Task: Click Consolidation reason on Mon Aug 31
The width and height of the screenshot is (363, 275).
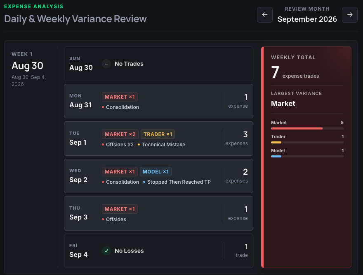Action: coord(120,107)
